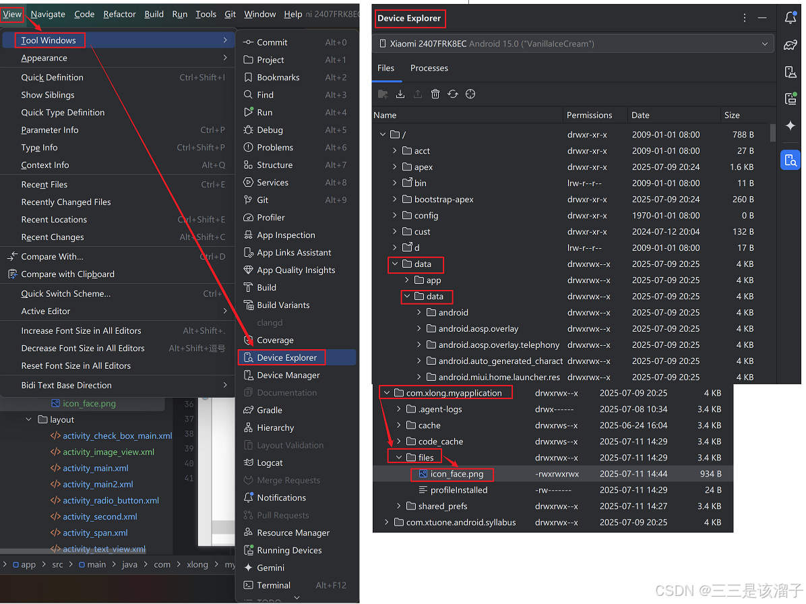Open Device Manager tool window
Viewport: 806px width, 604px height.
click(x=297, y=375)
